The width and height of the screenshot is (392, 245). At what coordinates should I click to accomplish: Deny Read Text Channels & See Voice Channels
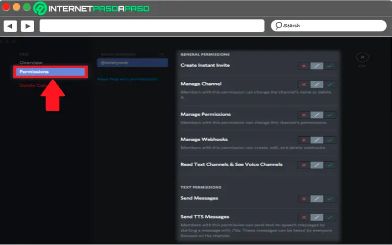tap(304, 165)
